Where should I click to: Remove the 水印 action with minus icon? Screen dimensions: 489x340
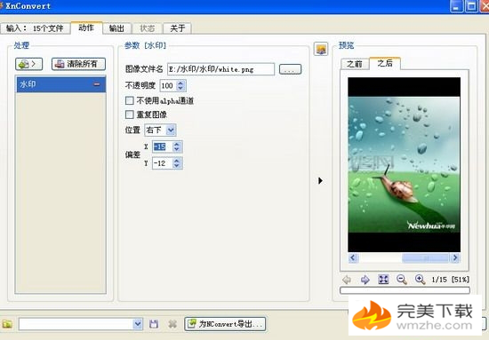click(x=97, y=84)
